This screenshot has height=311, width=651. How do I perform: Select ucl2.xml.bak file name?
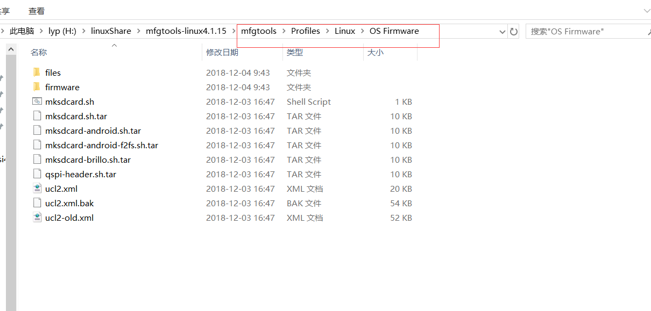[69, 203]
